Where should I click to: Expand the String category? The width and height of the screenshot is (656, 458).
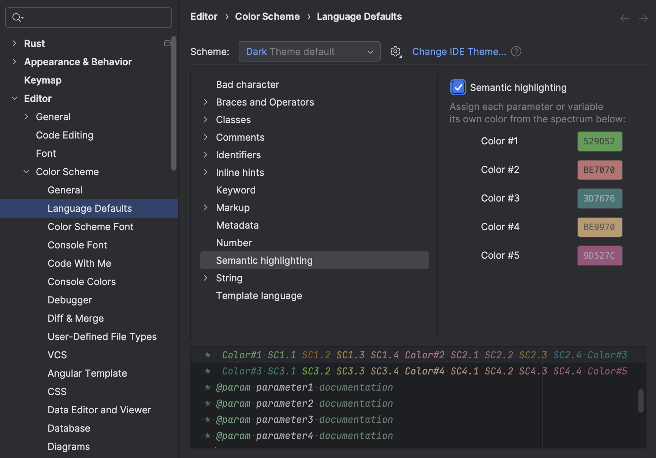pos(205,278)
